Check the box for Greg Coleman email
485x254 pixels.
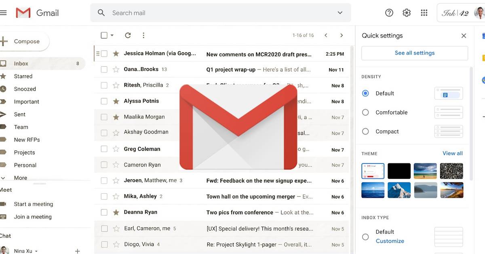(x=104, y=149)
